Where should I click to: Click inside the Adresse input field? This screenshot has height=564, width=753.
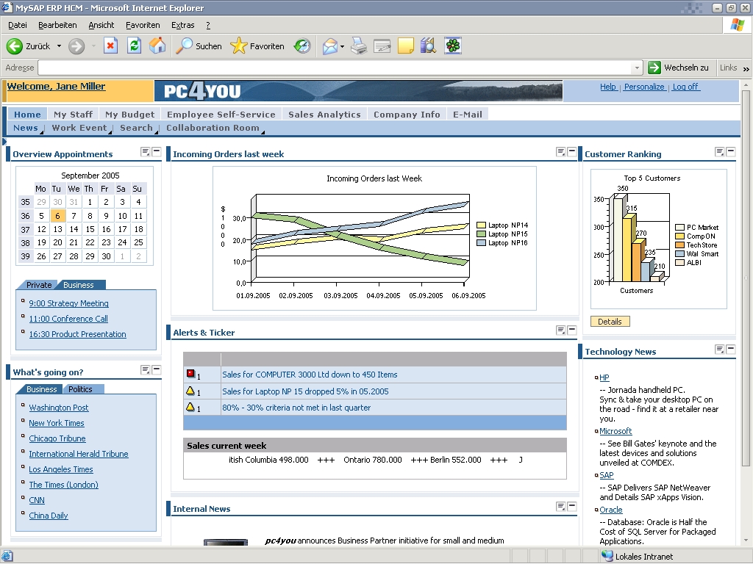pyautogui.click(x=335, y=68)
